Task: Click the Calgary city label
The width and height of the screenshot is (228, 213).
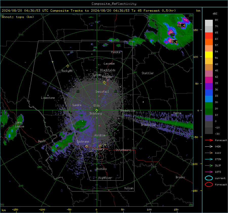Action: 99,149
